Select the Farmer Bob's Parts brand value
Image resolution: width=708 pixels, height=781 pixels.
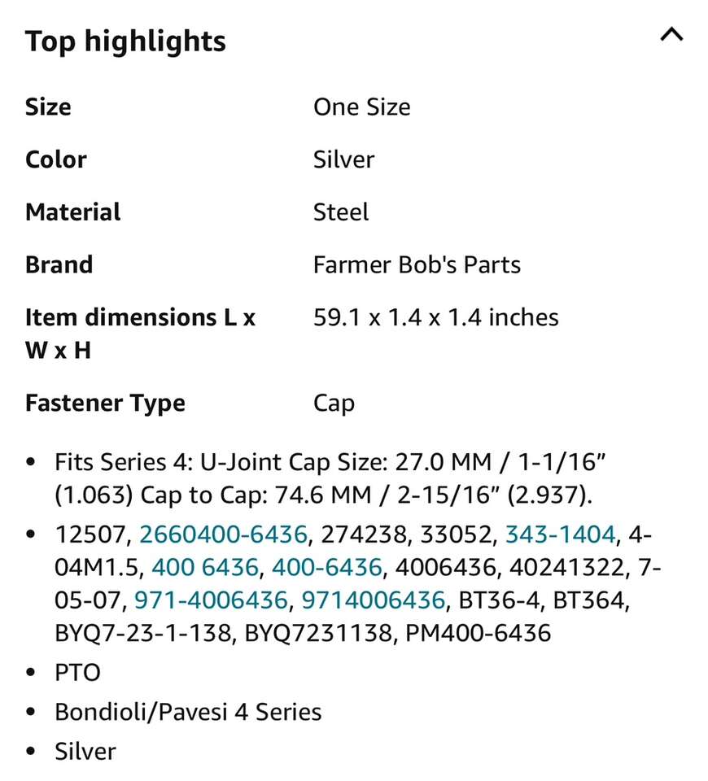tap(417, 264)
